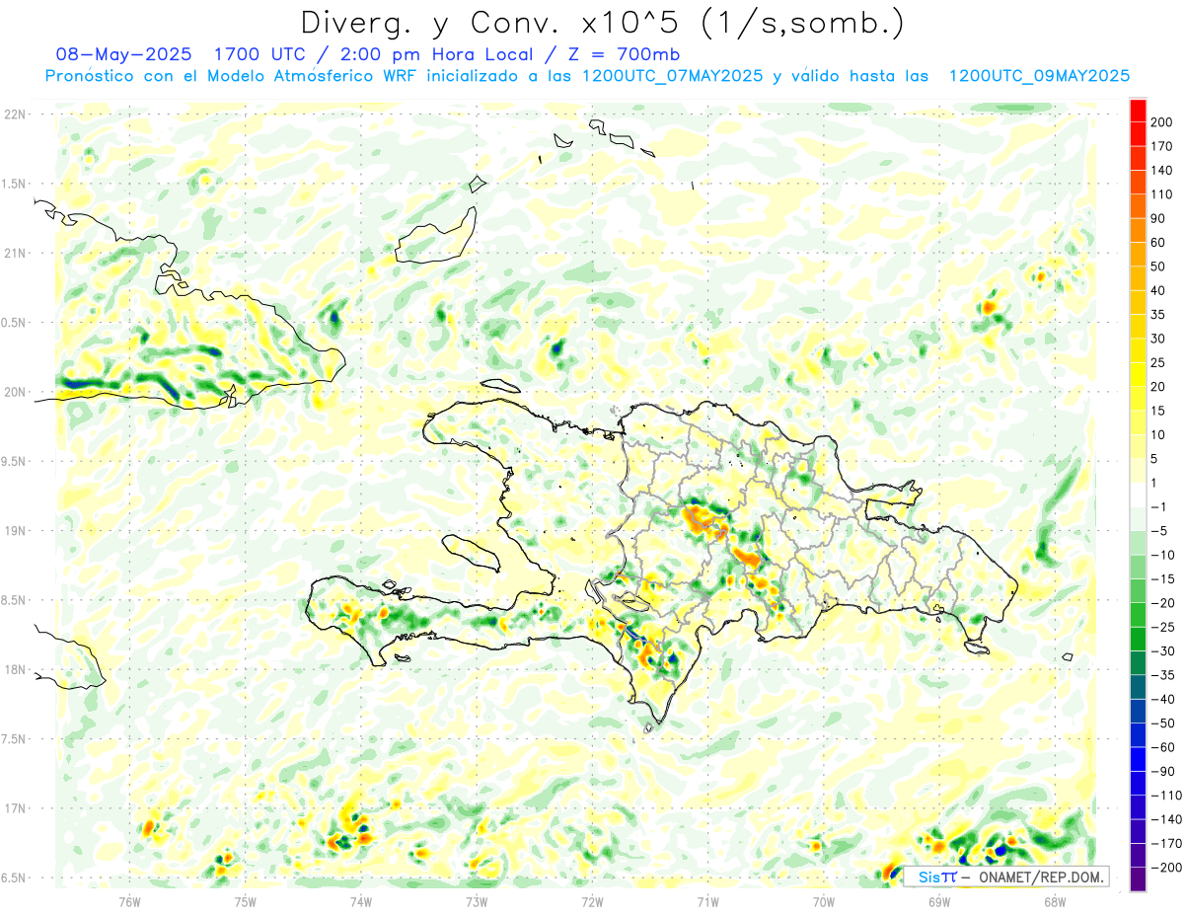The width and height of the screenshot is (1184, 915).
Task: Click the '70W' longitude label
Action: pyautogui.click(x=824, y=901)
